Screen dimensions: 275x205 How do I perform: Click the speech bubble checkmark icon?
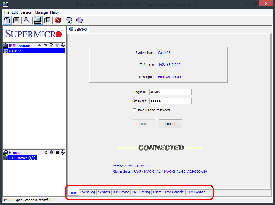(69, 20)
